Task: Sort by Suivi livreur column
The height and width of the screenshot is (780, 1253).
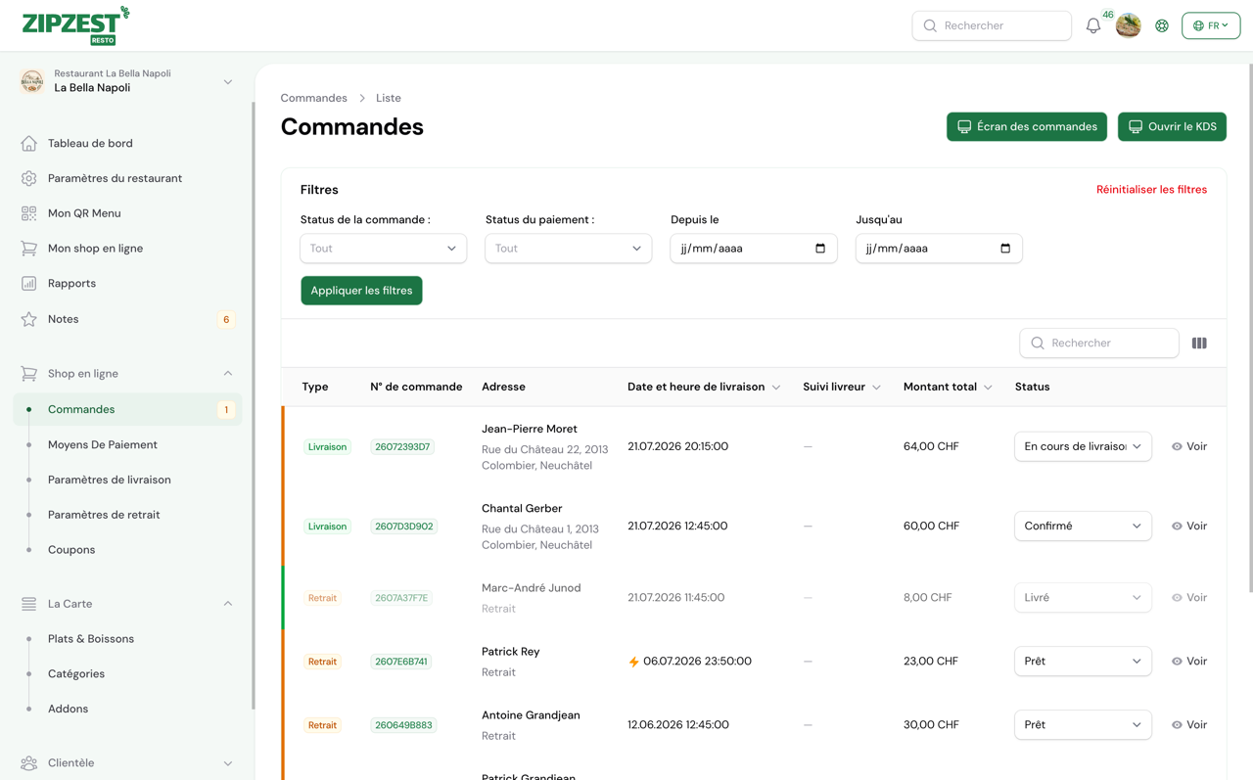Action: click(x=842, y=387)
